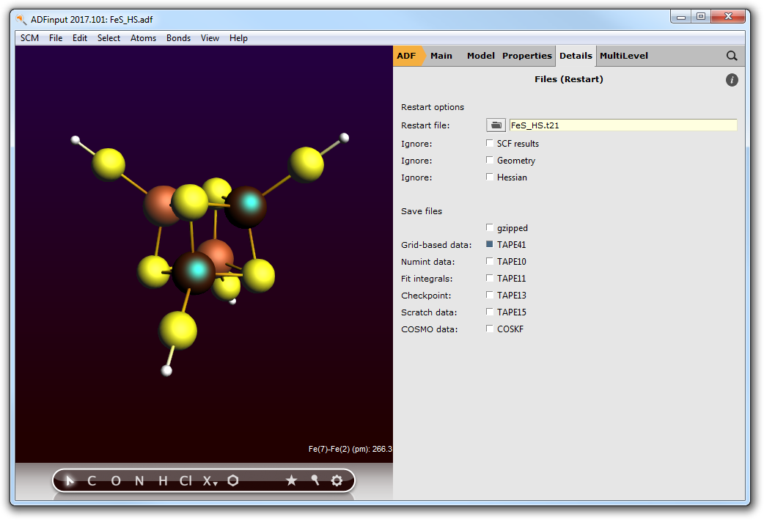
Task: Open the View menu
Action: click(x=210, y=38)
